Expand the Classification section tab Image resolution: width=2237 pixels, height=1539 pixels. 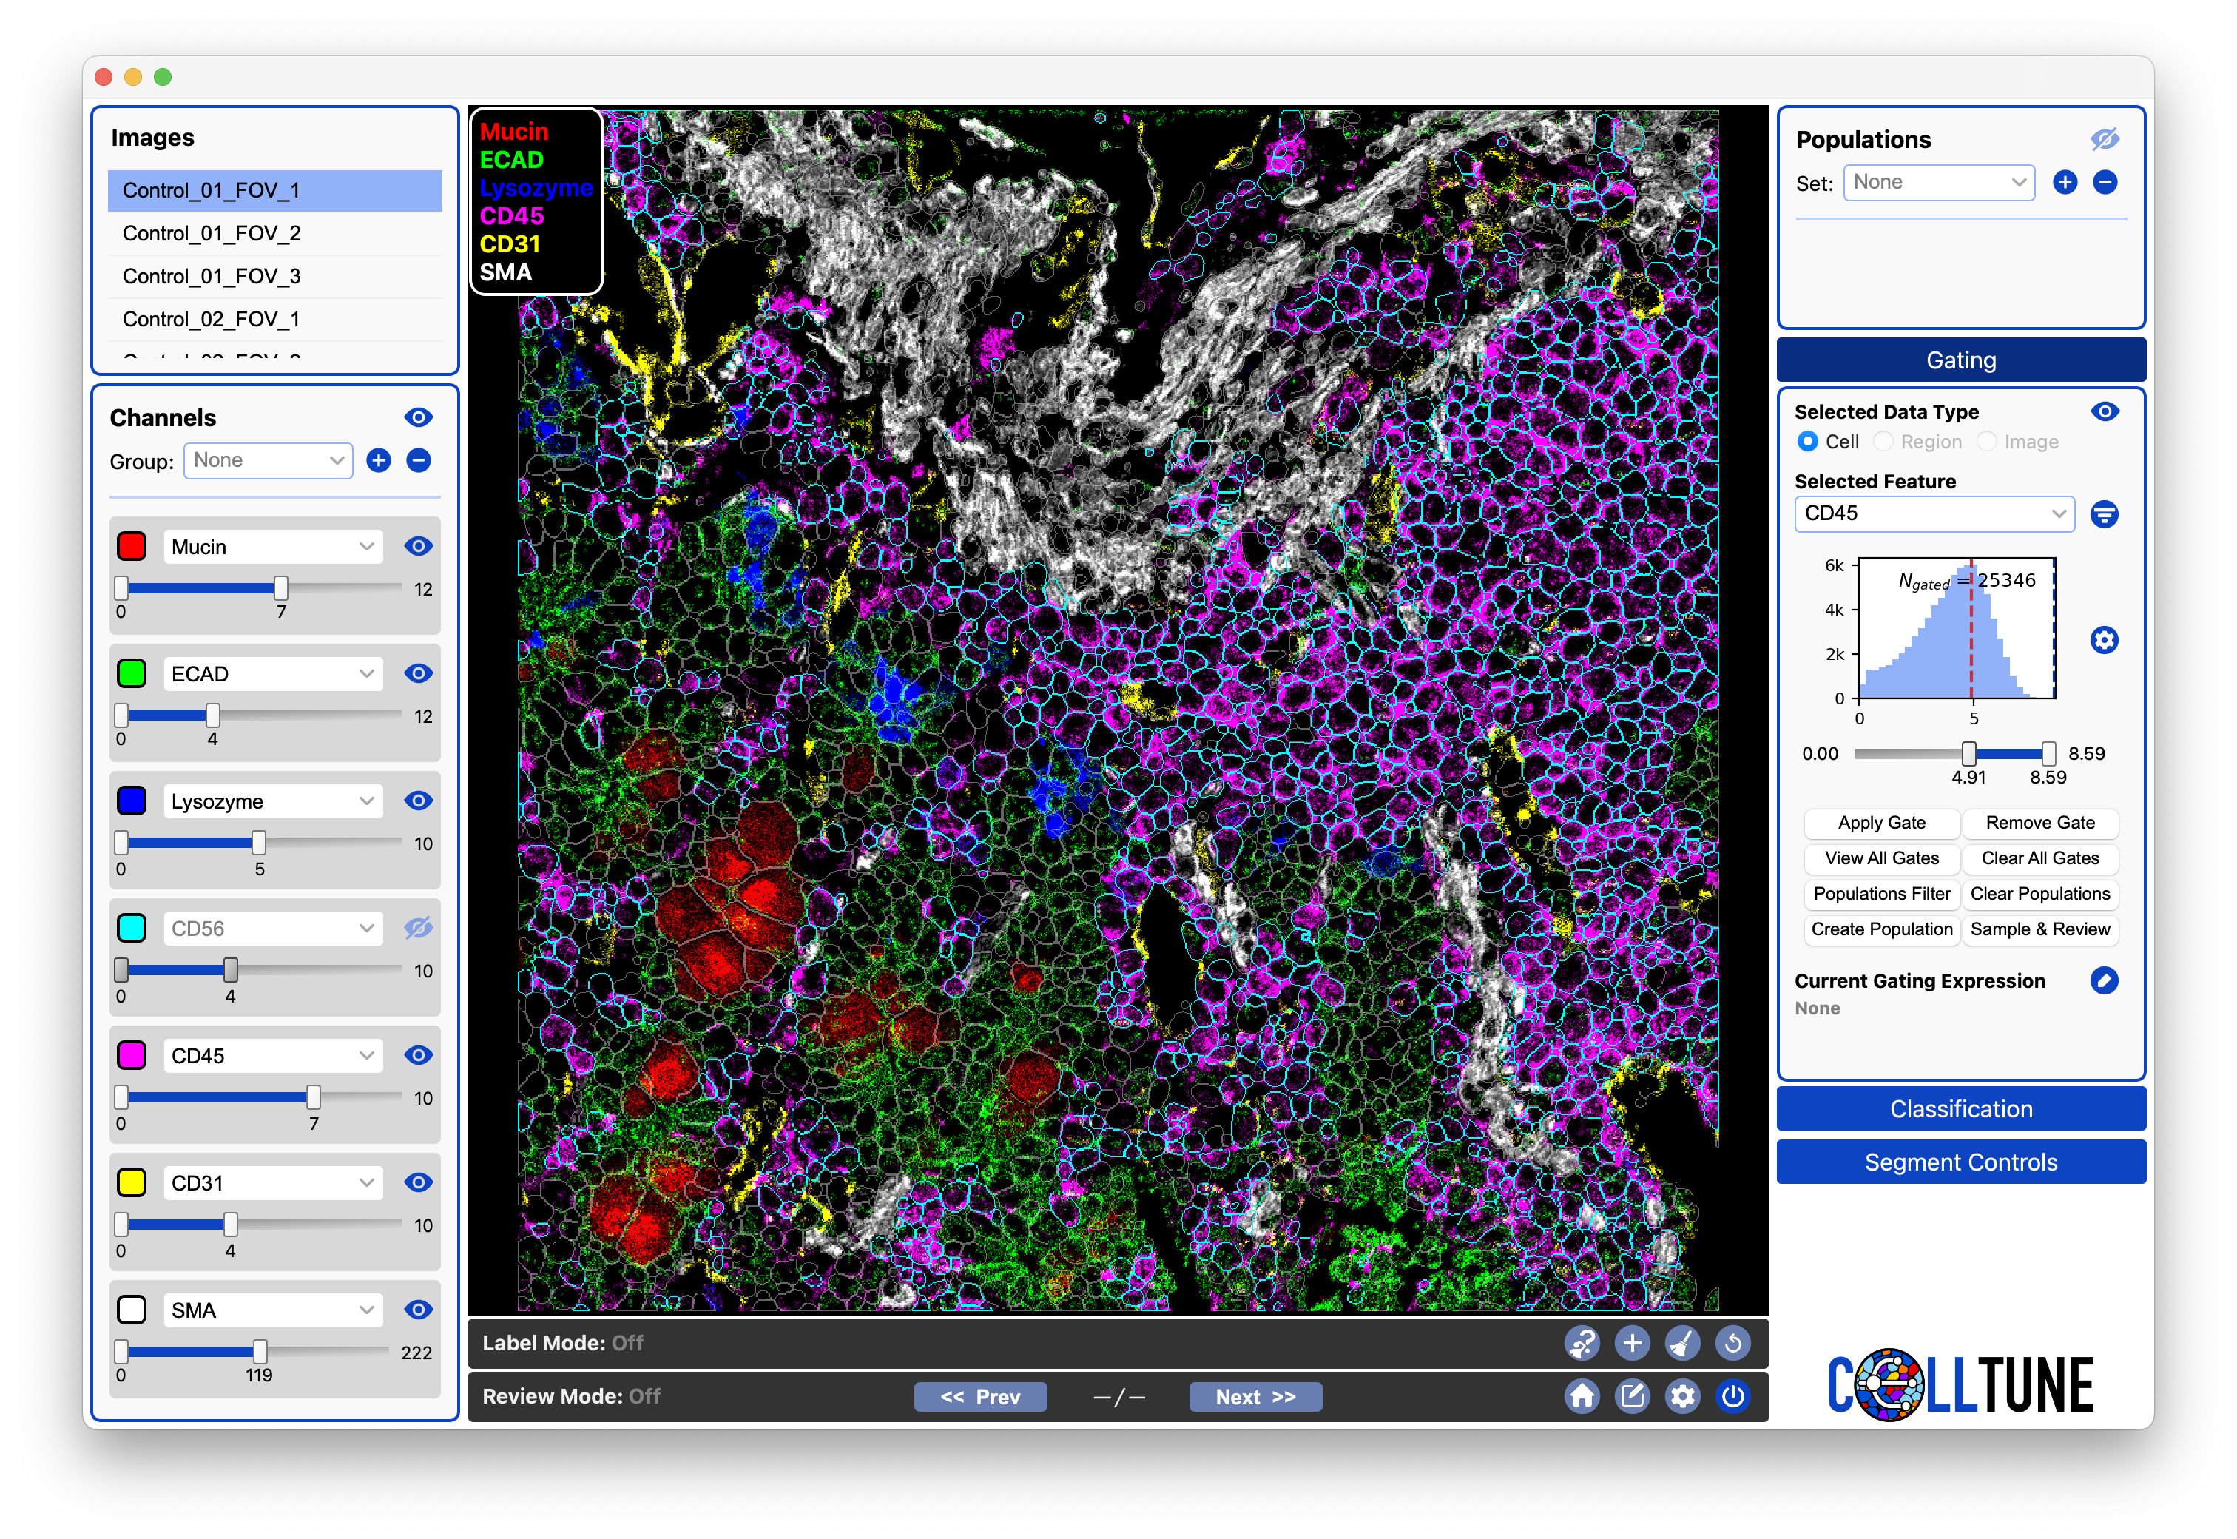(1960, 1108)
